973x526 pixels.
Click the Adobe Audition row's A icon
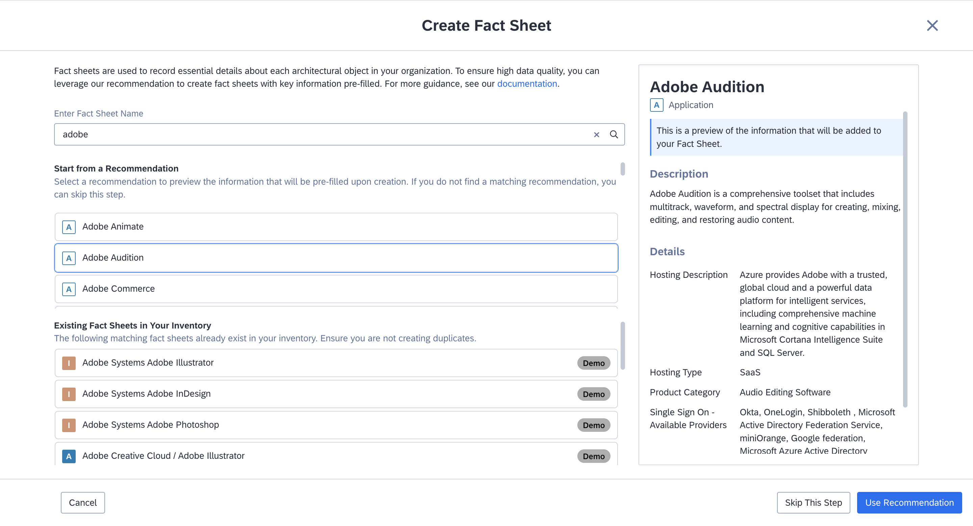coord(69,258)
